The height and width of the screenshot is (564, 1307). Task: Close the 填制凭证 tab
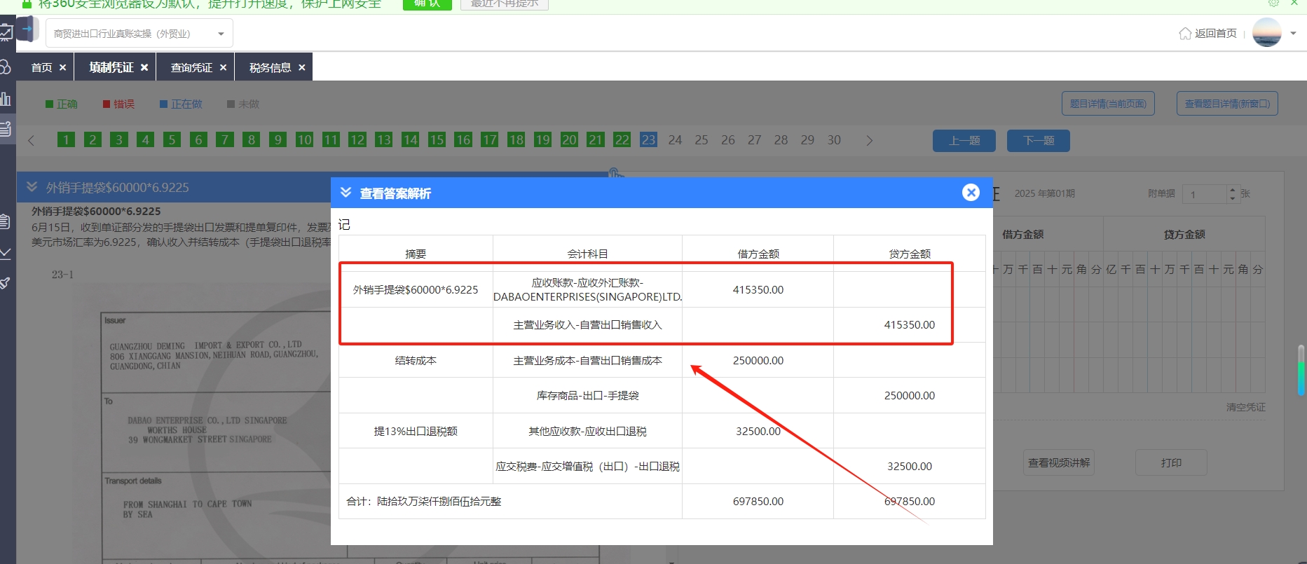coord(144,67)
